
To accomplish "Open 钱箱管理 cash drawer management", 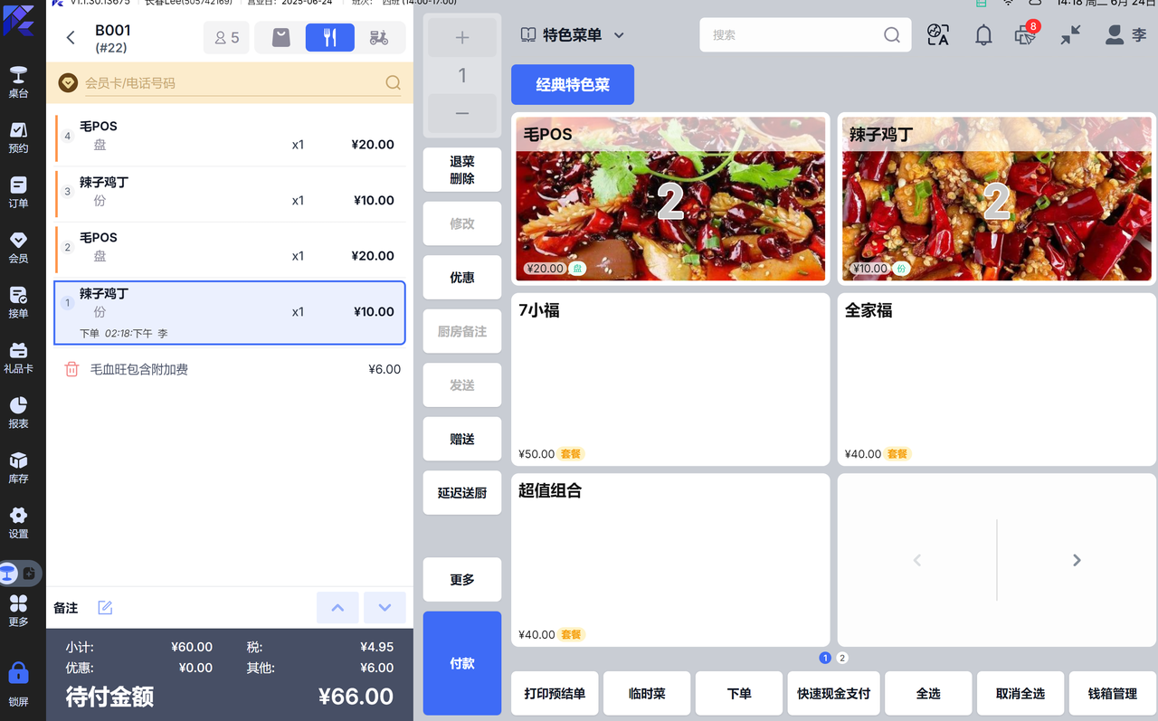I will (x=1113, y=694).
